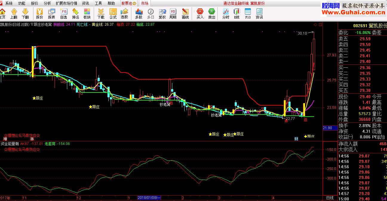The height and width of the screenshot is (201, 387).
Task: Open the 资讯 news toolbar icon
Action: click(259, 14)
